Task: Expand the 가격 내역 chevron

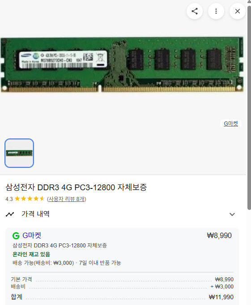Action: coord(232,214)
